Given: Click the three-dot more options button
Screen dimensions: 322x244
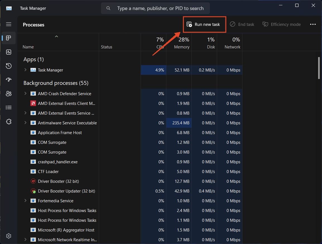Looking at the screenshot, I should 313,24.
